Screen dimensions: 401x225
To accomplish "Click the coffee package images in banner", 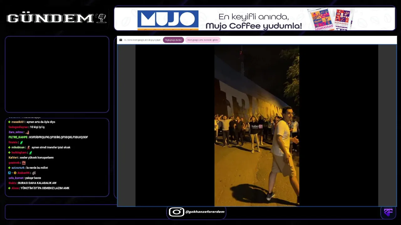I will click(x=331, y=19).
